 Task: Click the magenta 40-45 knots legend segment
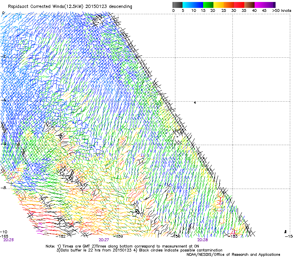click(x=260, y=5)
